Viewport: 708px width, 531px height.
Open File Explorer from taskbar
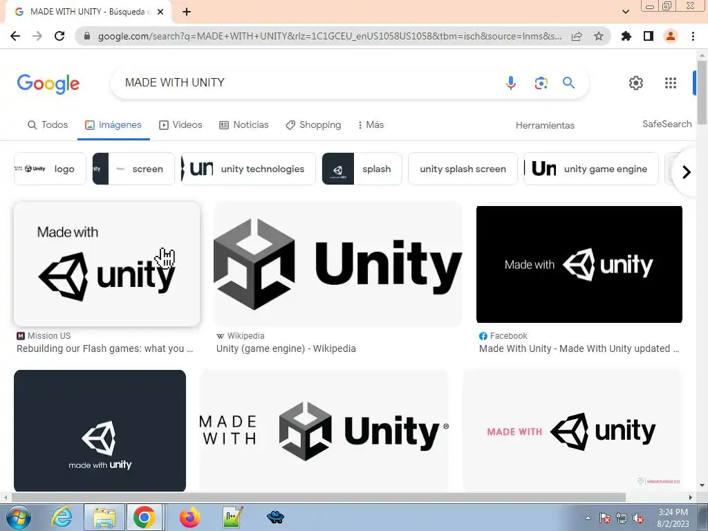104,517
